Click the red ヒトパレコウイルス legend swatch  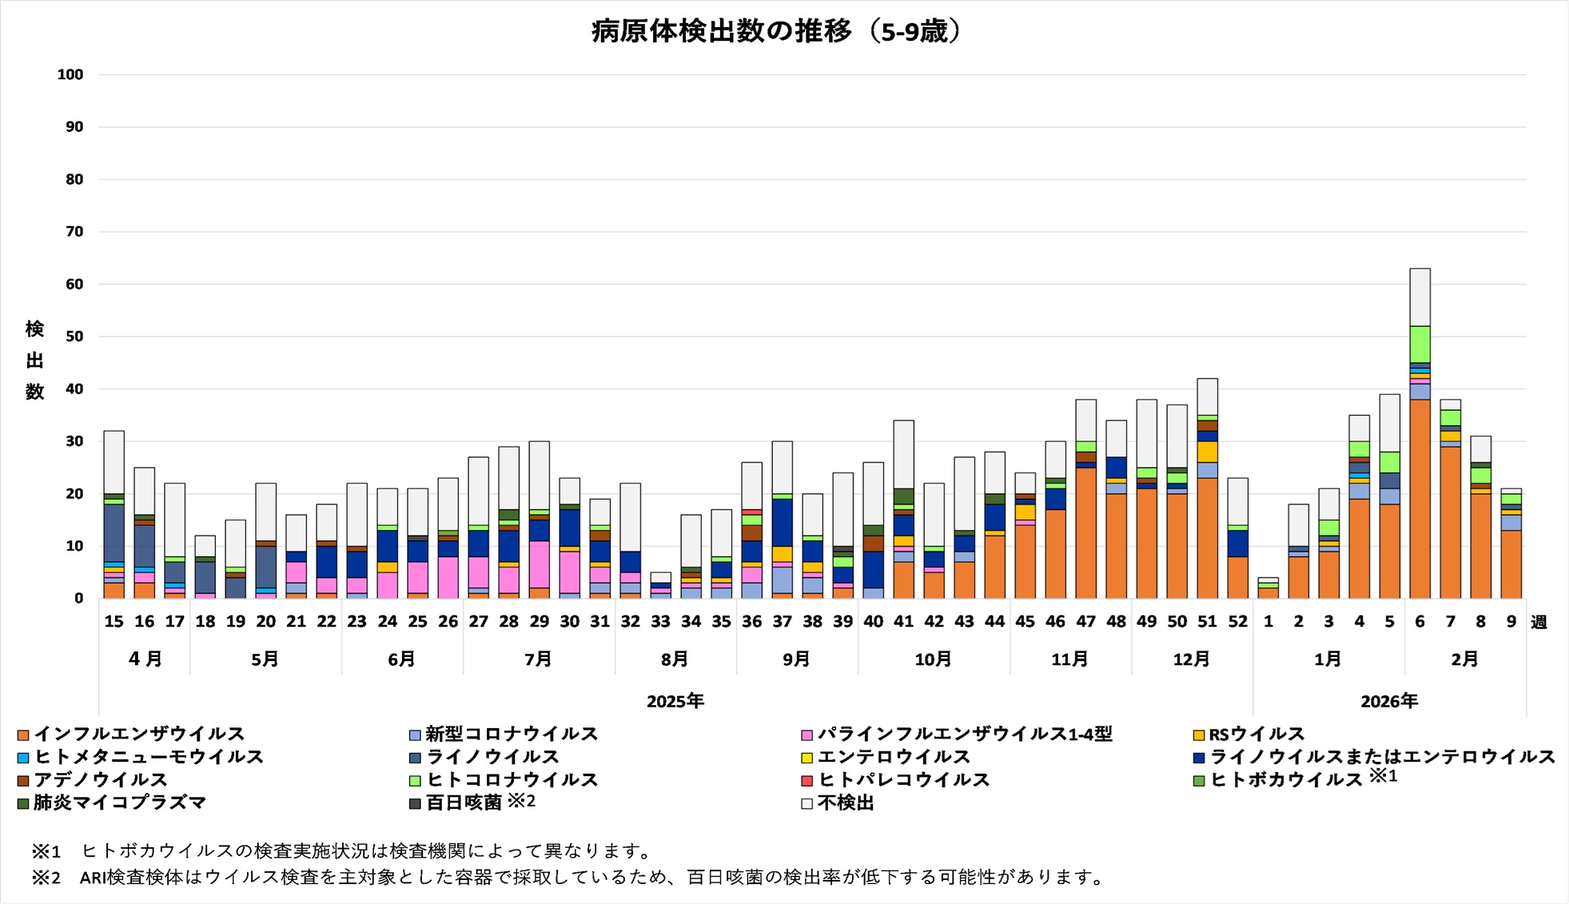806,780
